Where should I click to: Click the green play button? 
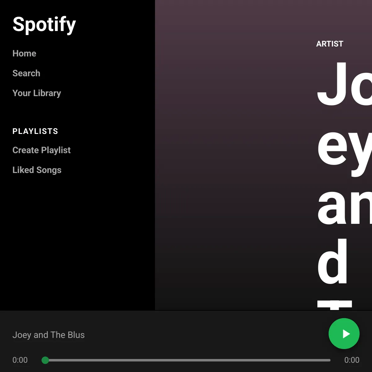coord(344,334)
